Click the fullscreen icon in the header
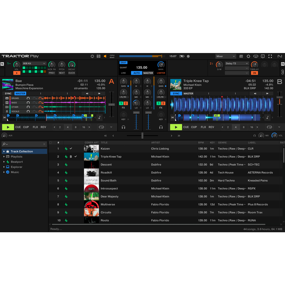 coord(270,56)
